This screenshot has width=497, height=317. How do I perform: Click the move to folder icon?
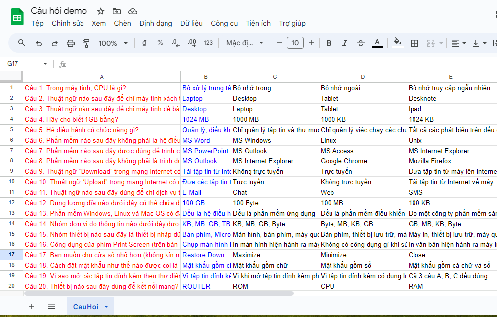point(117,12)
